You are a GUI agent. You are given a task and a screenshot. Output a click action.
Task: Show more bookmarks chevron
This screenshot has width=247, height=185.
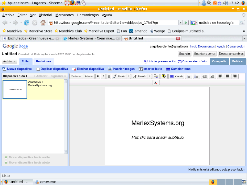tap(244, 31)
